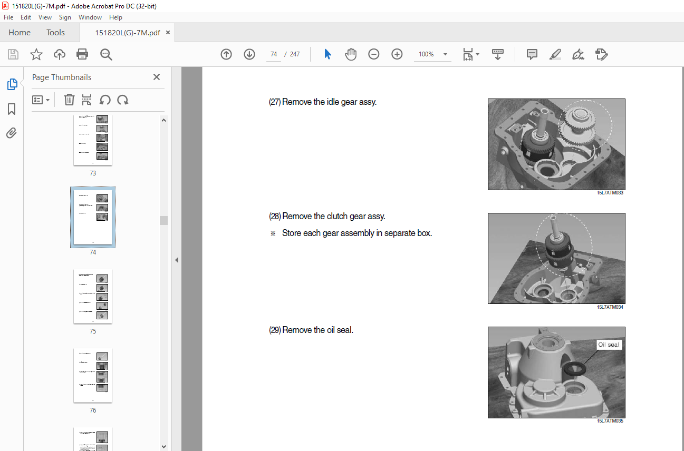Image resolution: width=684 pixels, height=451 pixels.
Task: Bookmark the file with the star icon
Action: click(x=36, y=54)
